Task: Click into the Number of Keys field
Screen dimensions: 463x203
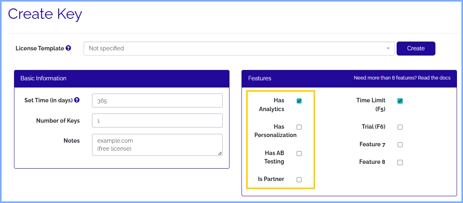Action: [x=157, y=120]
